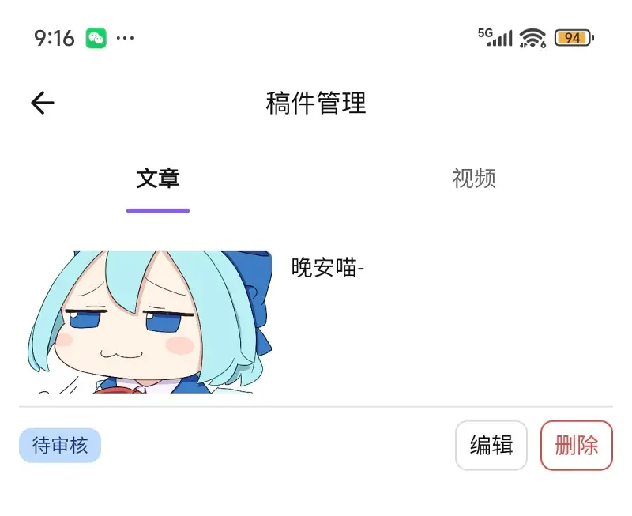Delete the article with 删除 button

click(577, 446)
